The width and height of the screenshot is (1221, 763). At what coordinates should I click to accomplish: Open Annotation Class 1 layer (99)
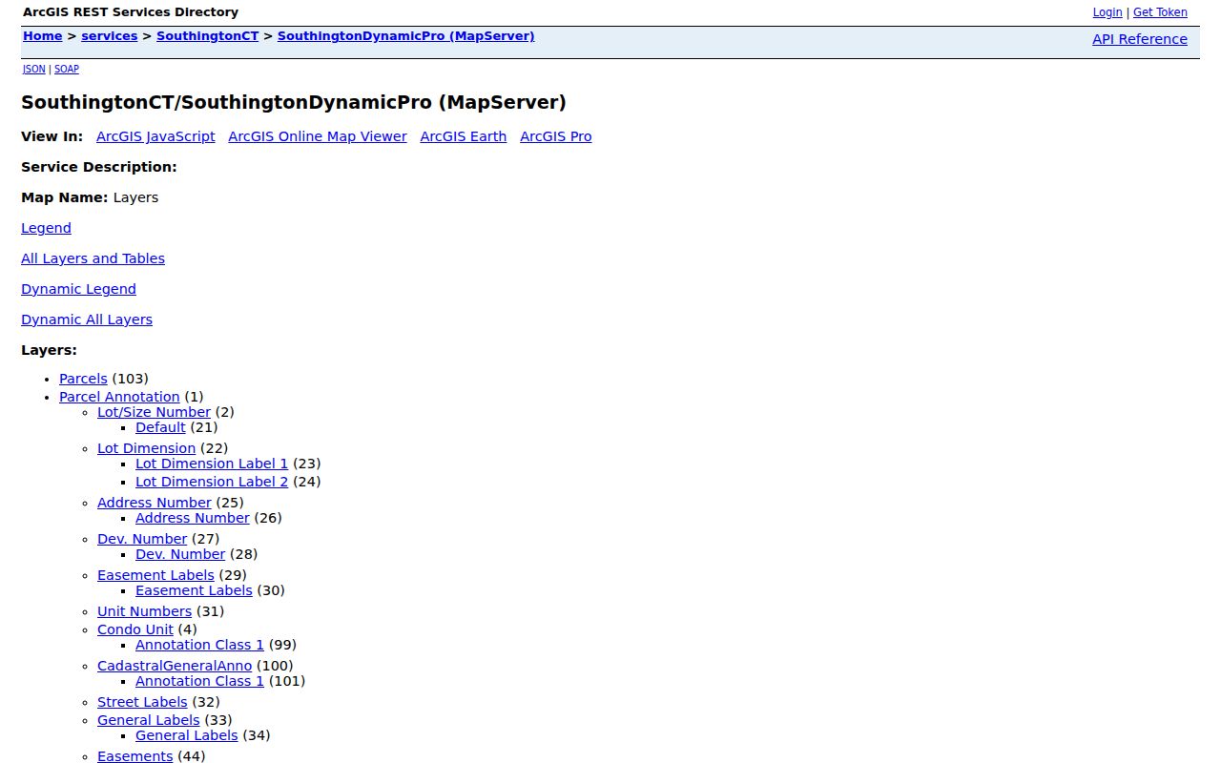(x=199, y=645)
